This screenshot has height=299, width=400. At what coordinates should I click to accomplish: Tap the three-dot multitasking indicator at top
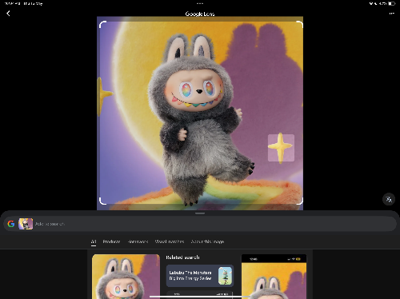200,4
